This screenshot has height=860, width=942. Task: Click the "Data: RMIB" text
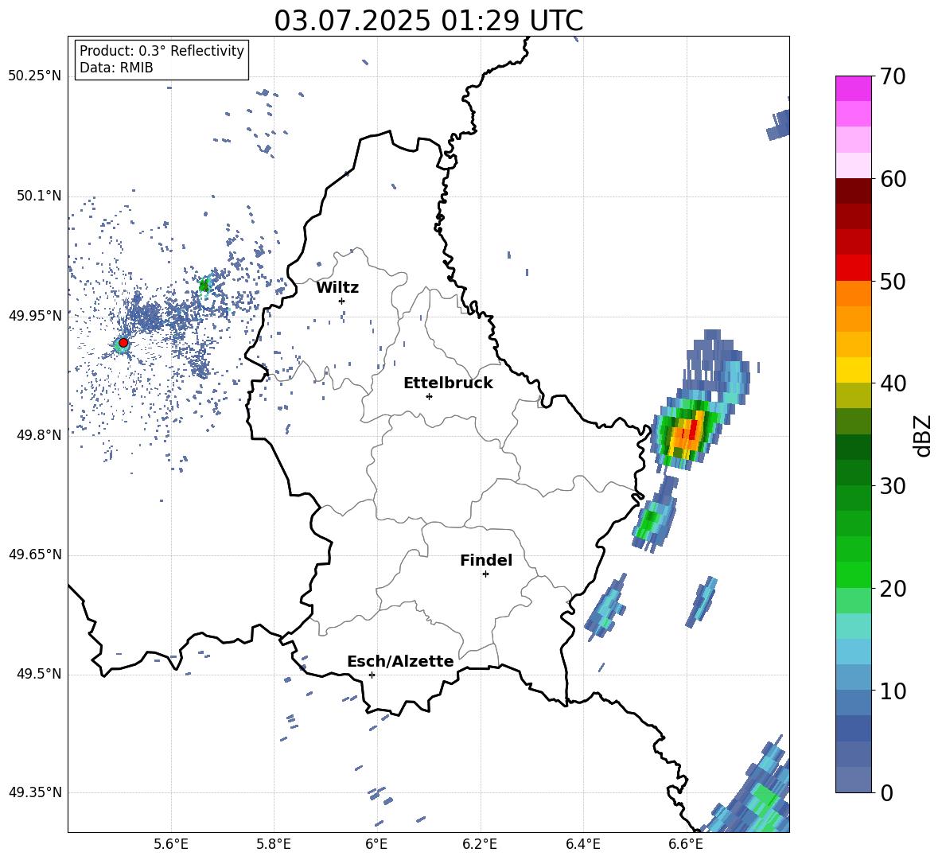[116, 68]
